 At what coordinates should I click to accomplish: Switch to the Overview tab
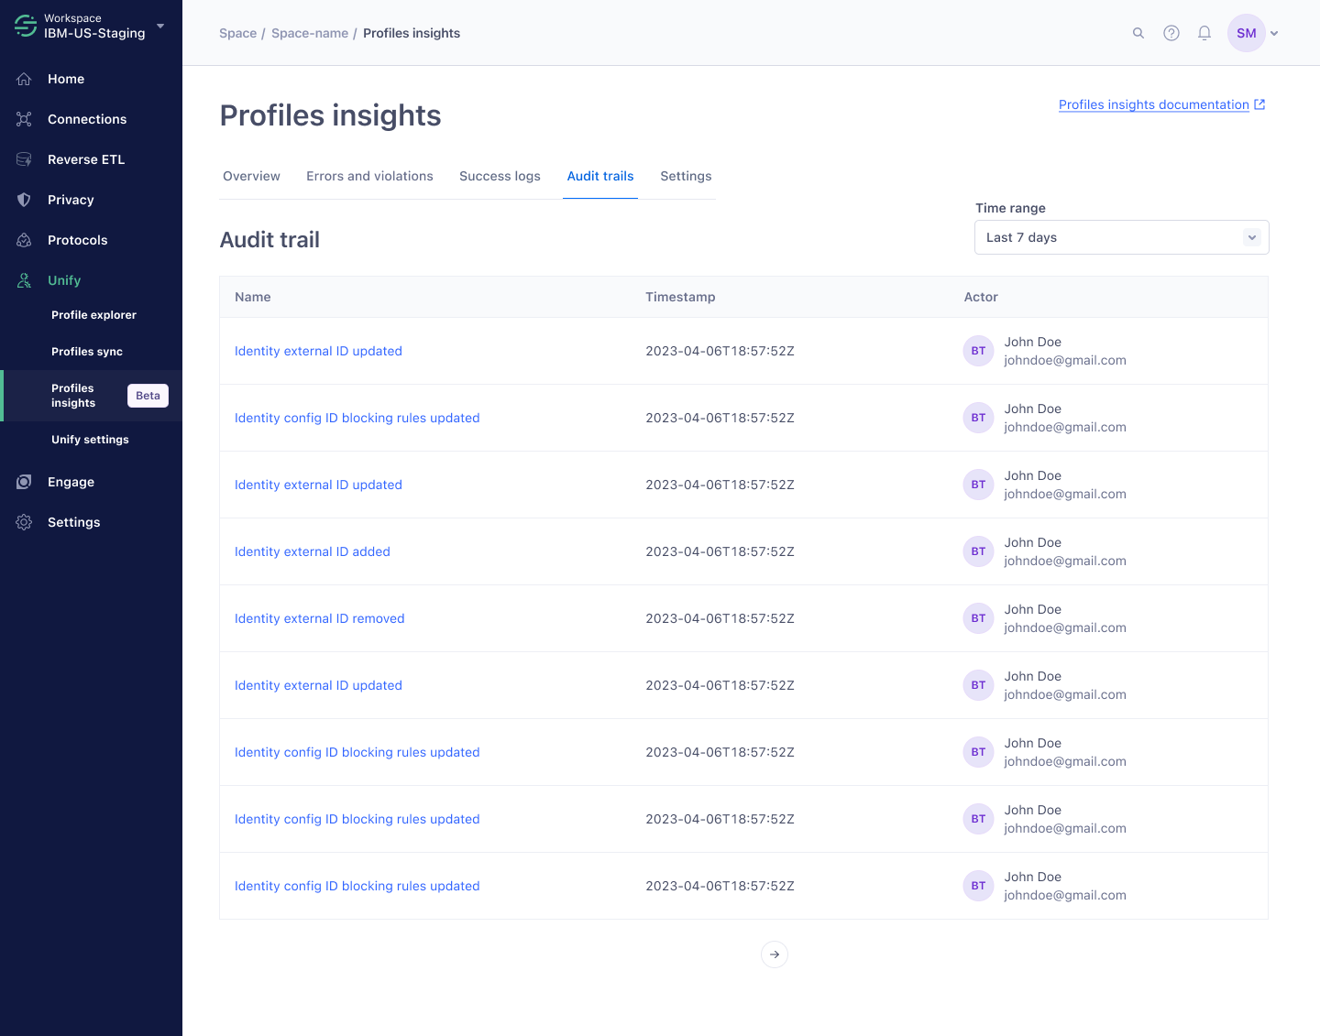252,176
